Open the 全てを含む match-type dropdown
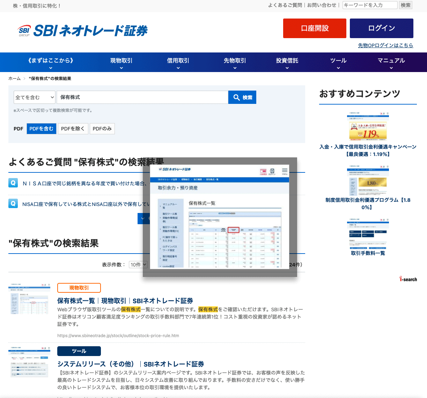The image size is (427, 398). pyautogui.click(x=35, y=97)
